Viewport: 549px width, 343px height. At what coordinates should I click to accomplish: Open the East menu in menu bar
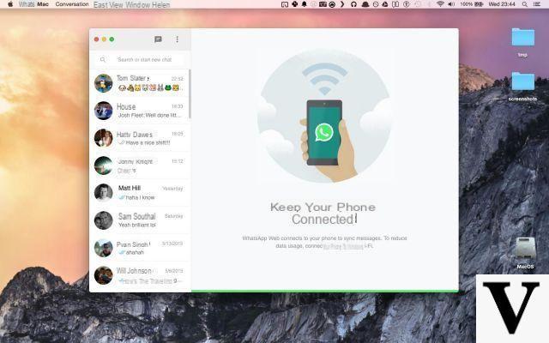[101, 5]
